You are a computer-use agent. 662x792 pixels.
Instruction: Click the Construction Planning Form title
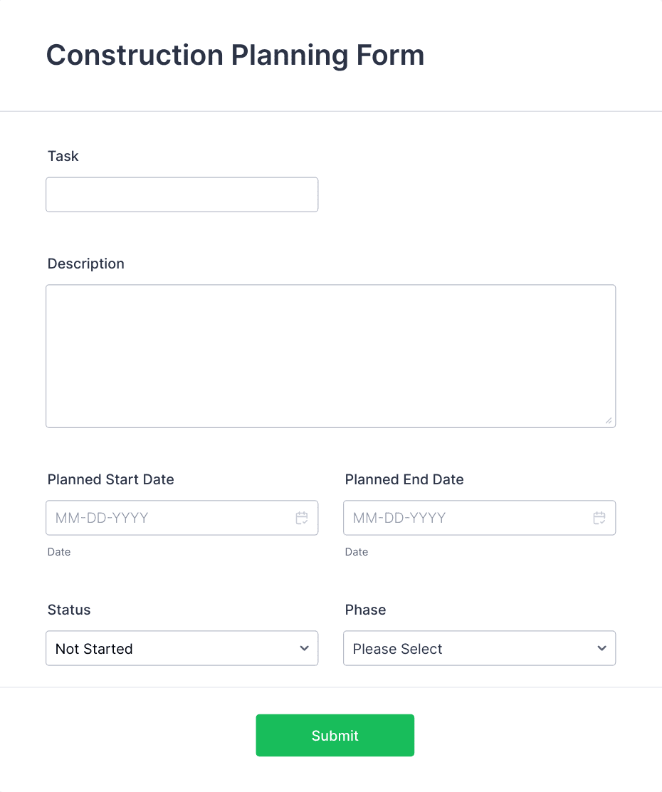pos(235,55)
